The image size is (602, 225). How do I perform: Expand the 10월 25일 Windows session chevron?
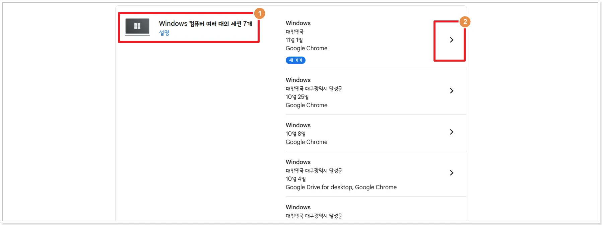pyautogui.click(x=452, y=91)
